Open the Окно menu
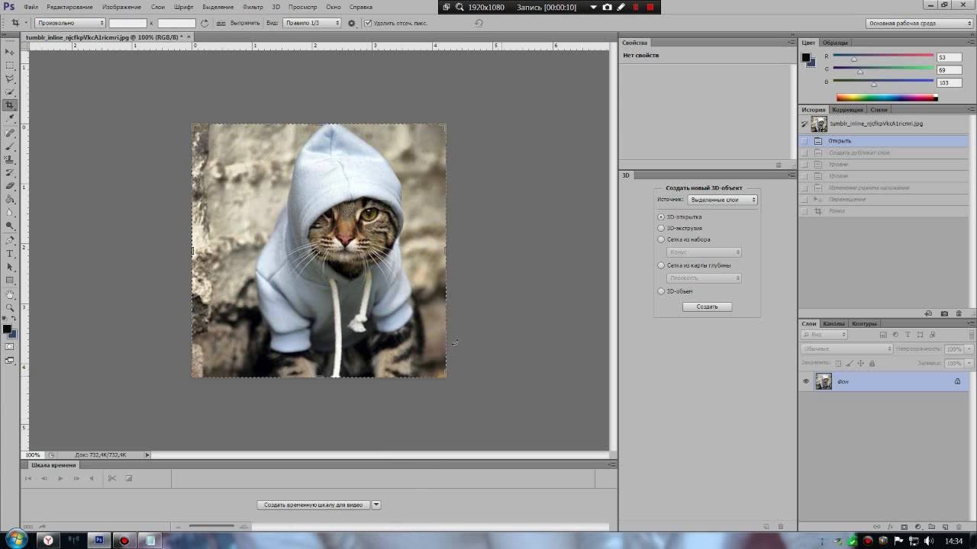Image resolution: width=977 pixels, height=549 pixels. [334, 7]
